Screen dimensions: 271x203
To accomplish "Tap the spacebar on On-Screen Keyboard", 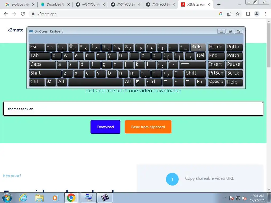I will pos(95,82).
